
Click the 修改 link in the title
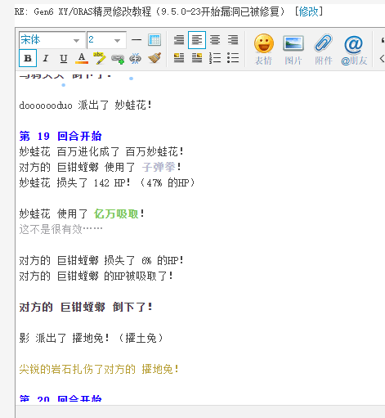308,11
